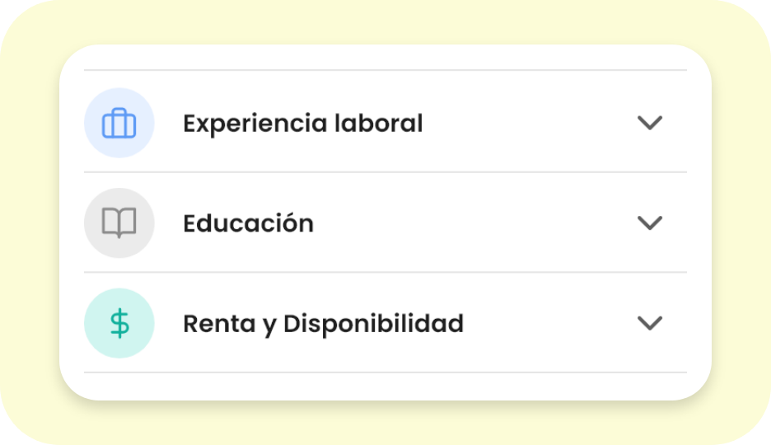Image resolution: width=771 pixels, height=445 pixels.
Task: Expand the Educación section chevron
Action: tap(650, 223)
